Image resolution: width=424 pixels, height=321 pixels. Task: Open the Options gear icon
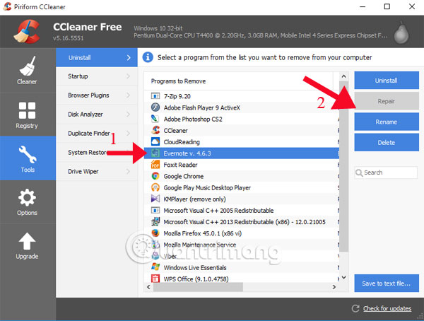(27, 197)
